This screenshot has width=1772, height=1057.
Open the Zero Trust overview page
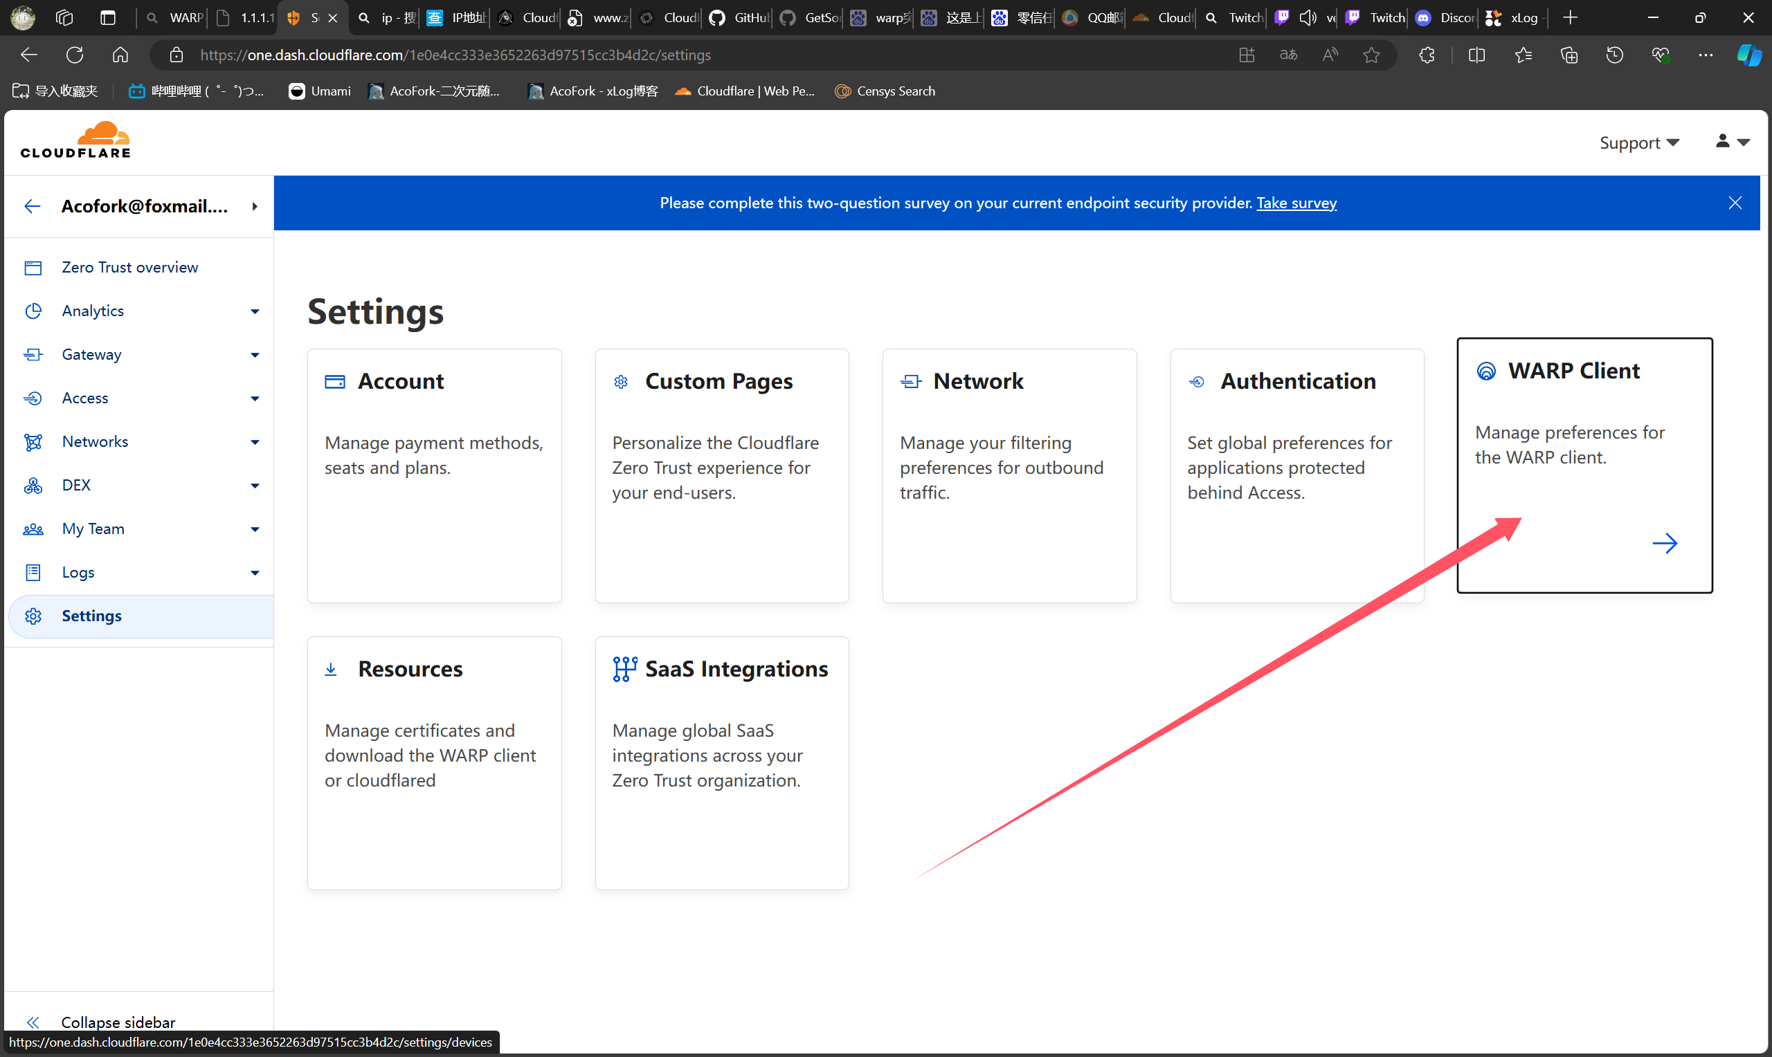[x=129, y=267]
